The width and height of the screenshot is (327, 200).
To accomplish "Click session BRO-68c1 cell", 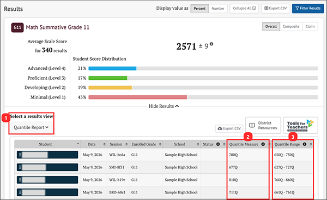I will pyautogui.click(x=117, y=192).
